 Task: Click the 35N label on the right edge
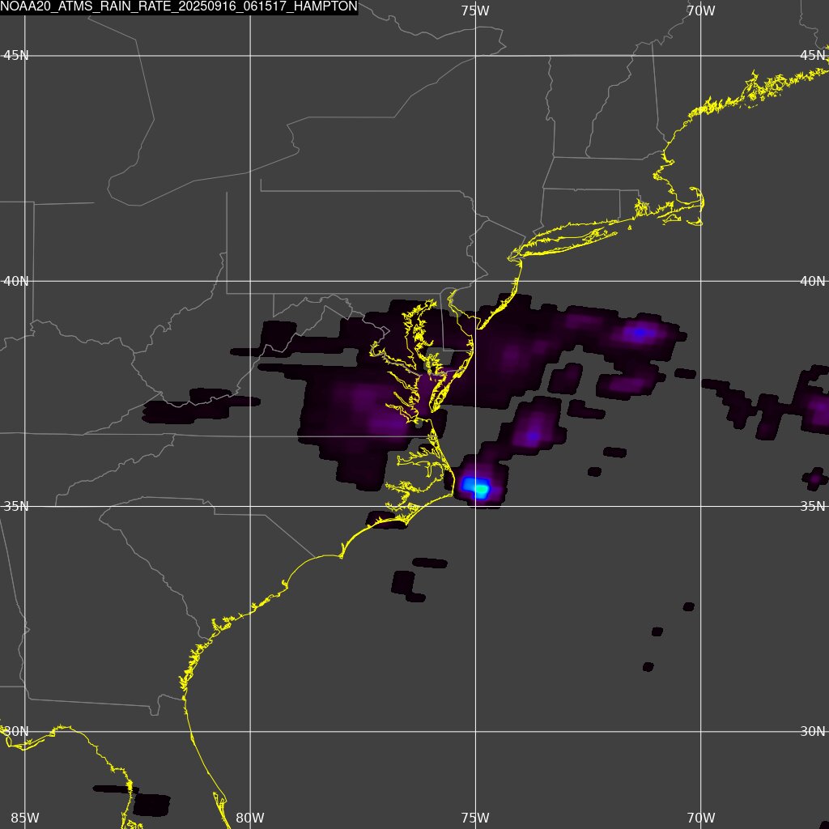point(813,507)
